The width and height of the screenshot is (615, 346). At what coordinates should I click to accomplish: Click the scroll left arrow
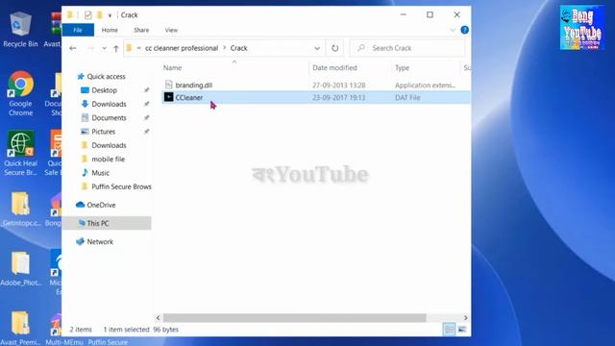[158, 318]
